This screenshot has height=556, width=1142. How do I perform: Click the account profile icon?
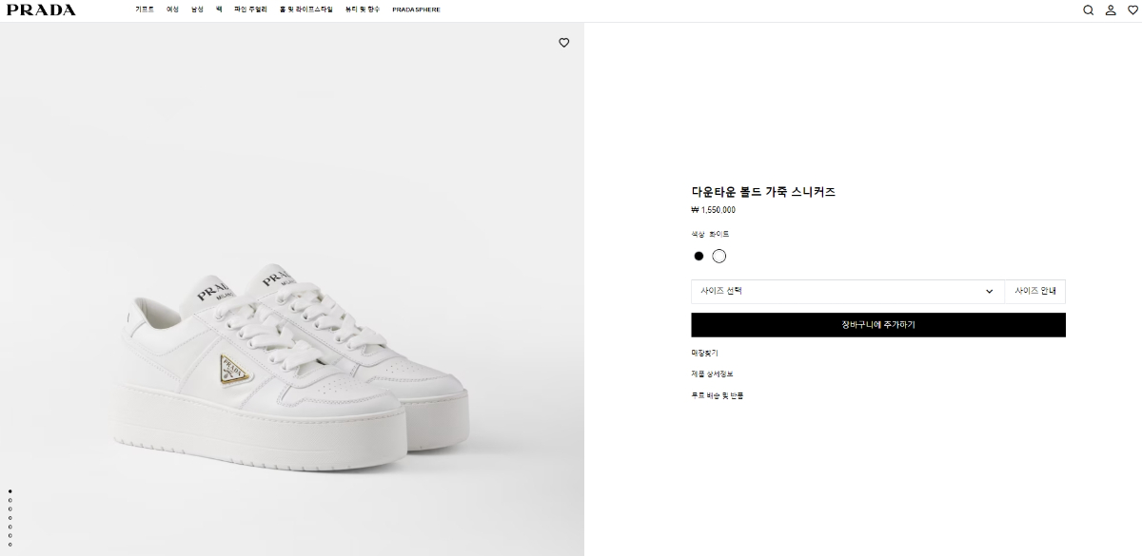1111,10
